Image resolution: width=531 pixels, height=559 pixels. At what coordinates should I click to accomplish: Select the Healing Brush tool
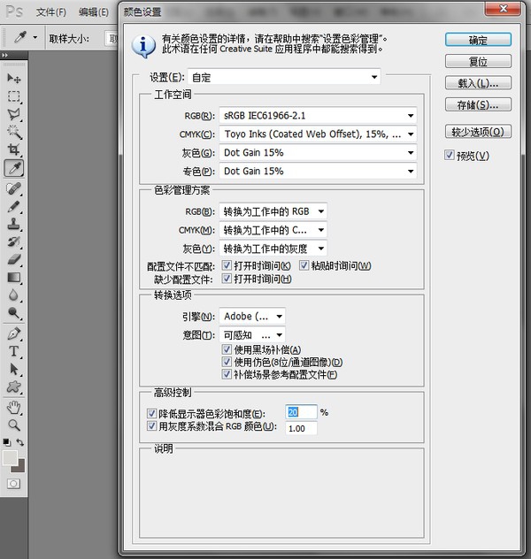click(x=14, y=188)
